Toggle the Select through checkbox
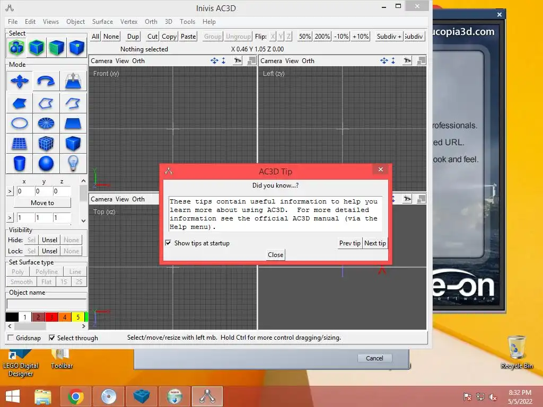The image size is (543, 407). [52, 338]
